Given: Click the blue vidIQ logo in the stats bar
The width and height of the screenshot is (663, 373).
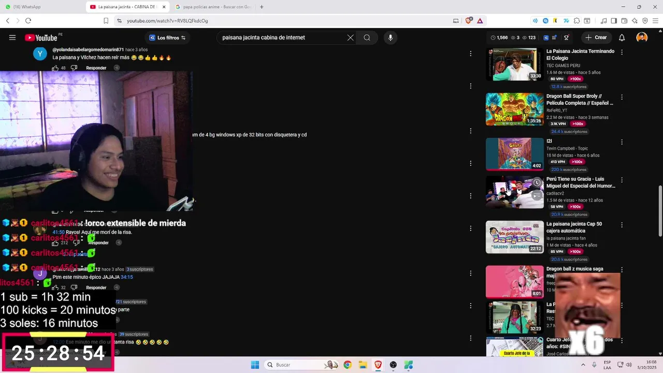Looking at the screenshot, I should [546, 37].
